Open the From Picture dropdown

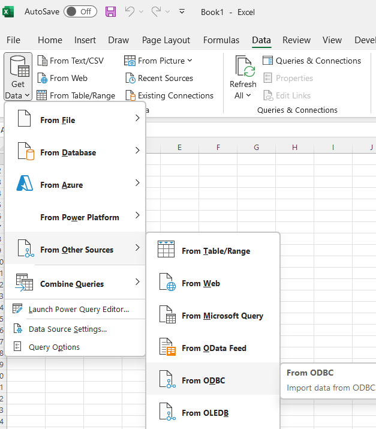[158, 61]
